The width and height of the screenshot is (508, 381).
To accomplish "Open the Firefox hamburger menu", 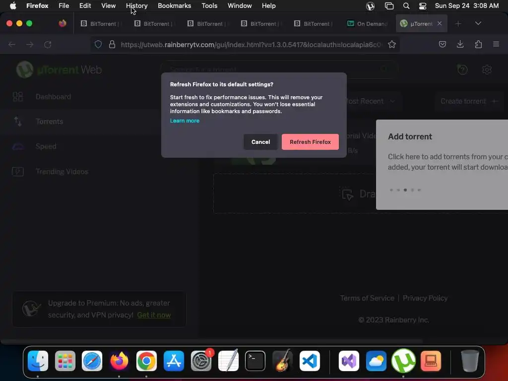I will [x=496, y=44].
